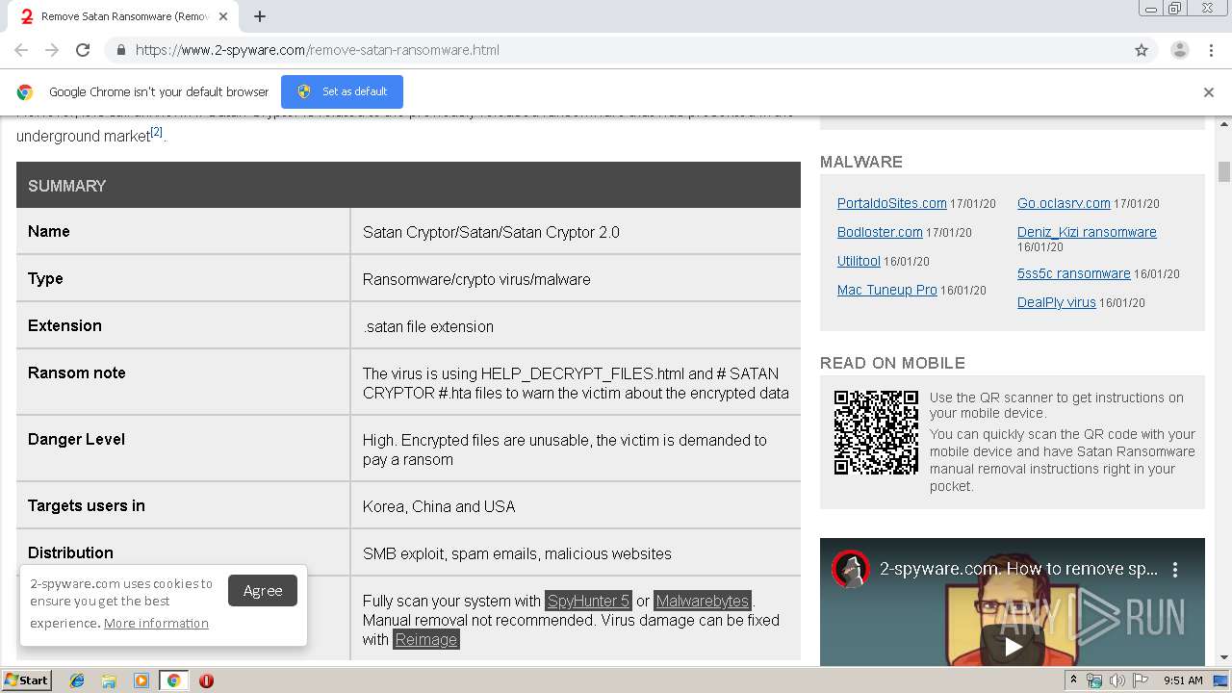Click the Distribution row label

pyautogui.click(x=70, y=552)
